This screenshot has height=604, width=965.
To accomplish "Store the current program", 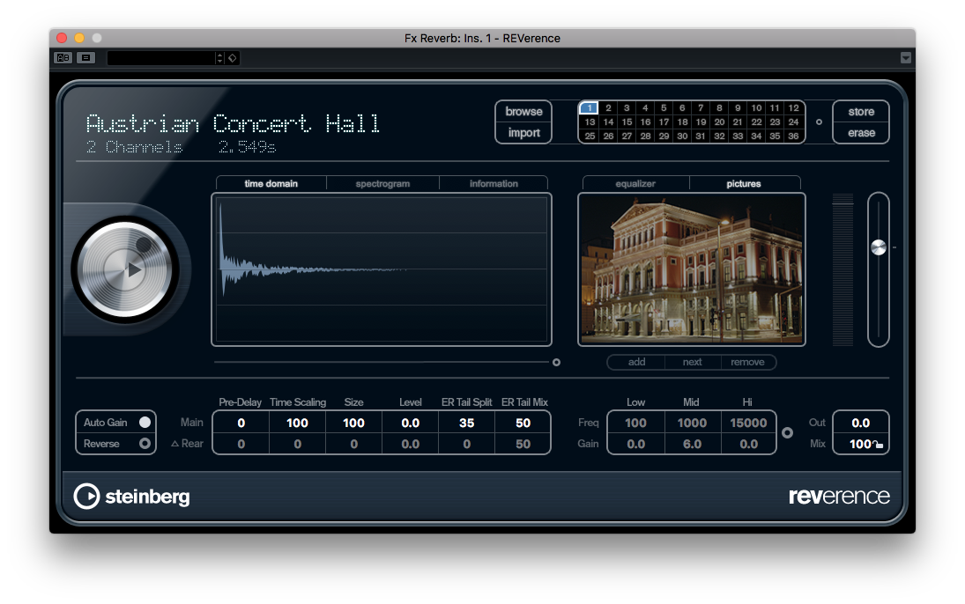I will 861,111.
